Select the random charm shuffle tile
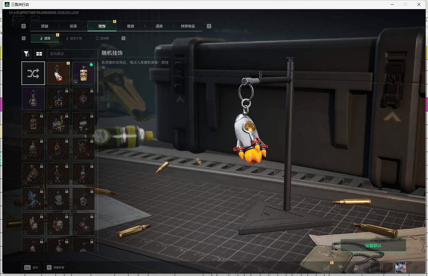 pyautogui.click(x=33, y=73)
